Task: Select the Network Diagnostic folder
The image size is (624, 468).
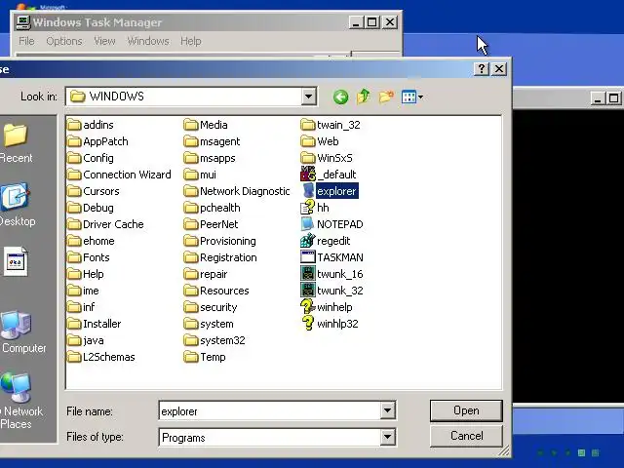Action: (x=237, y=191)
